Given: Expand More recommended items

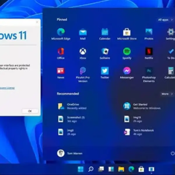Looking at the screenshot, I should 167,94.
